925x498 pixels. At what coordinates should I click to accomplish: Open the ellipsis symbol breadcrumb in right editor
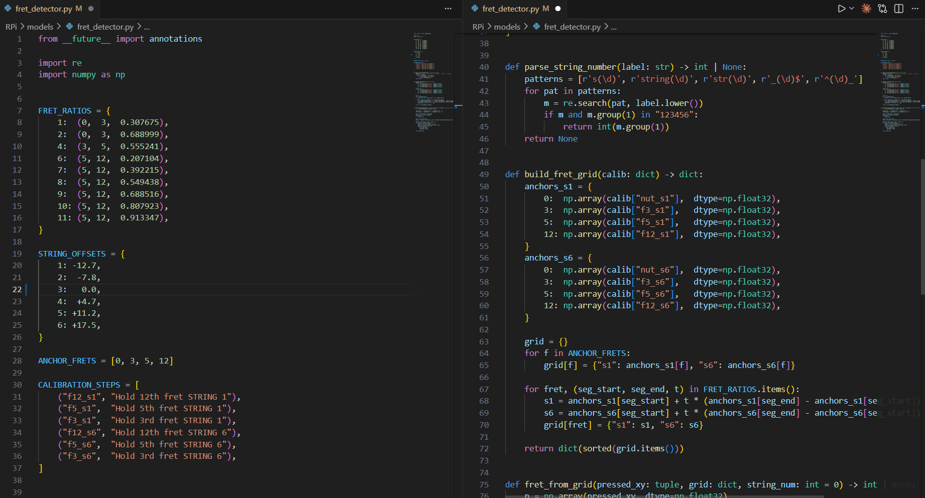coord(614,27)
